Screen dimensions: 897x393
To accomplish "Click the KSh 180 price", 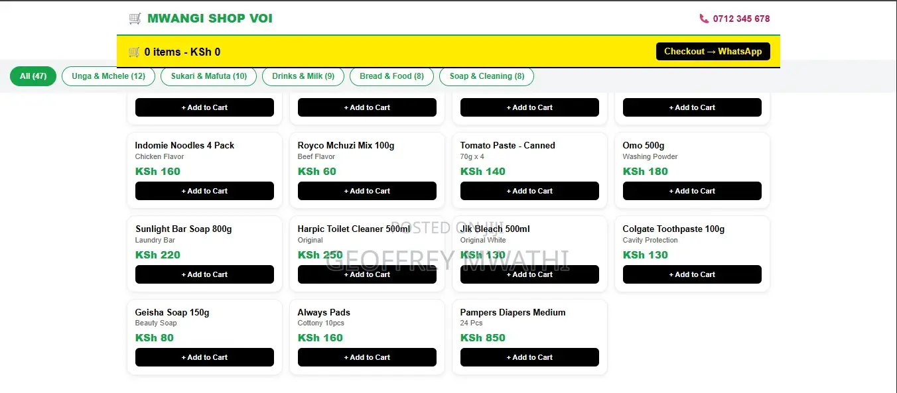I will [x=646, y=172].
